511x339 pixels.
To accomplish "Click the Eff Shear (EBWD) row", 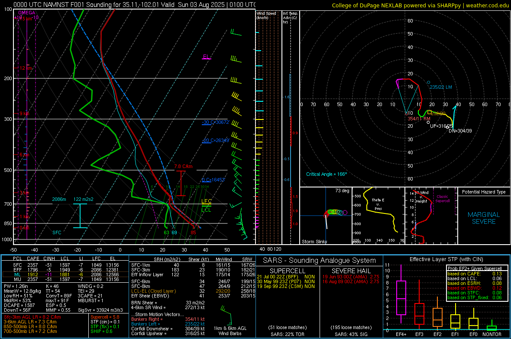I will click(193, 296).
